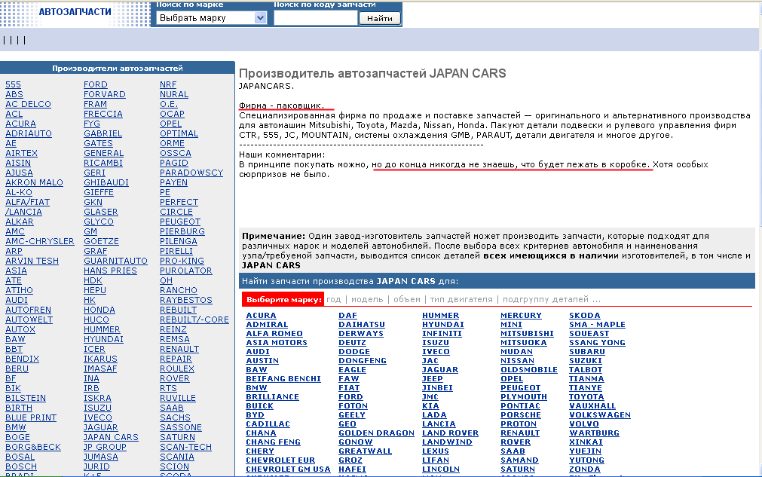Open the 'Выбрать марку' brand dropdown

(211, 18)
